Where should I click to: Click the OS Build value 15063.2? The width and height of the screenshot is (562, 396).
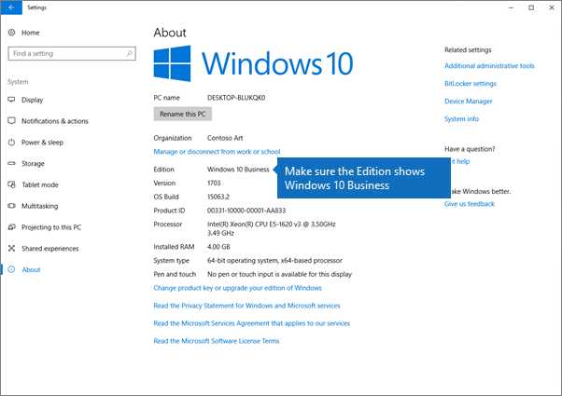(x=218, y=197)
